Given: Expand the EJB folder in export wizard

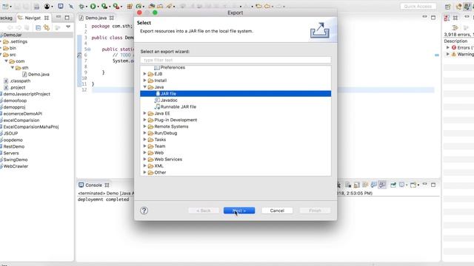Looking at the screenshot, I should 145,74.
